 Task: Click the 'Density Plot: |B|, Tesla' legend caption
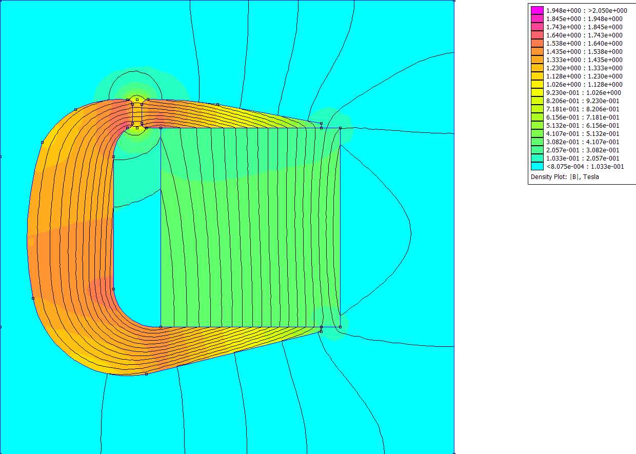pyautogui.click(x=565, y=177)
